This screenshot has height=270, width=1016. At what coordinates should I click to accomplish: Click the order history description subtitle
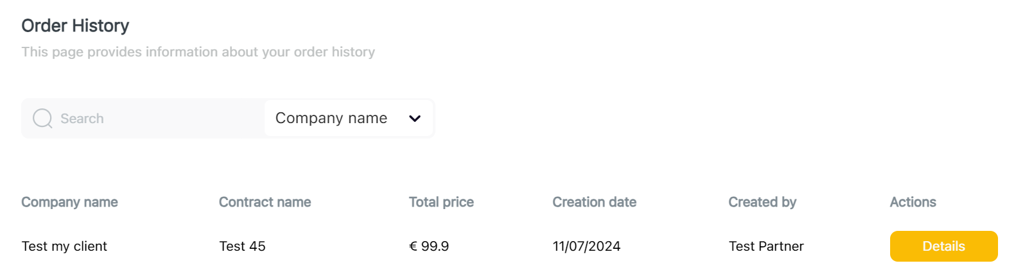tap(198, 52)
